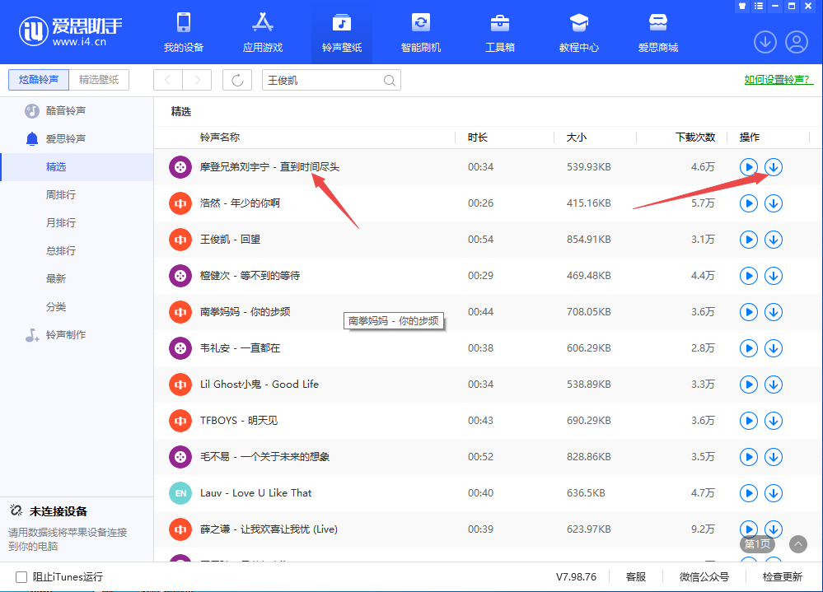Switch to the 精选壁纸 toggle

tap(99, 80)
